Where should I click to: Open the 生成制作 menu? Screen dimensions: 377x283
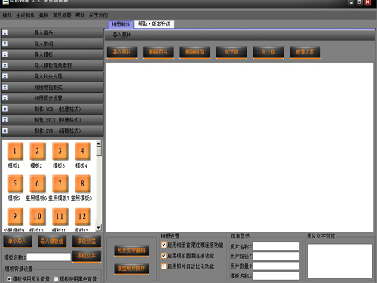pos(25,15)
